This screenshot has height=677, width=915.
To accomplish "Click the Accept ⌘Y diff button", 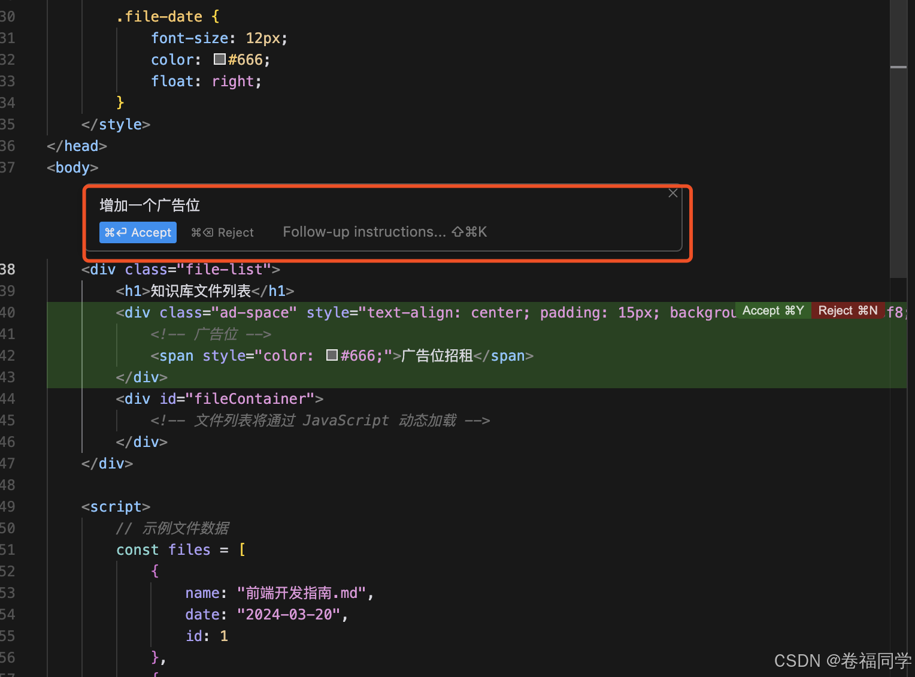I will click(773, 310).
